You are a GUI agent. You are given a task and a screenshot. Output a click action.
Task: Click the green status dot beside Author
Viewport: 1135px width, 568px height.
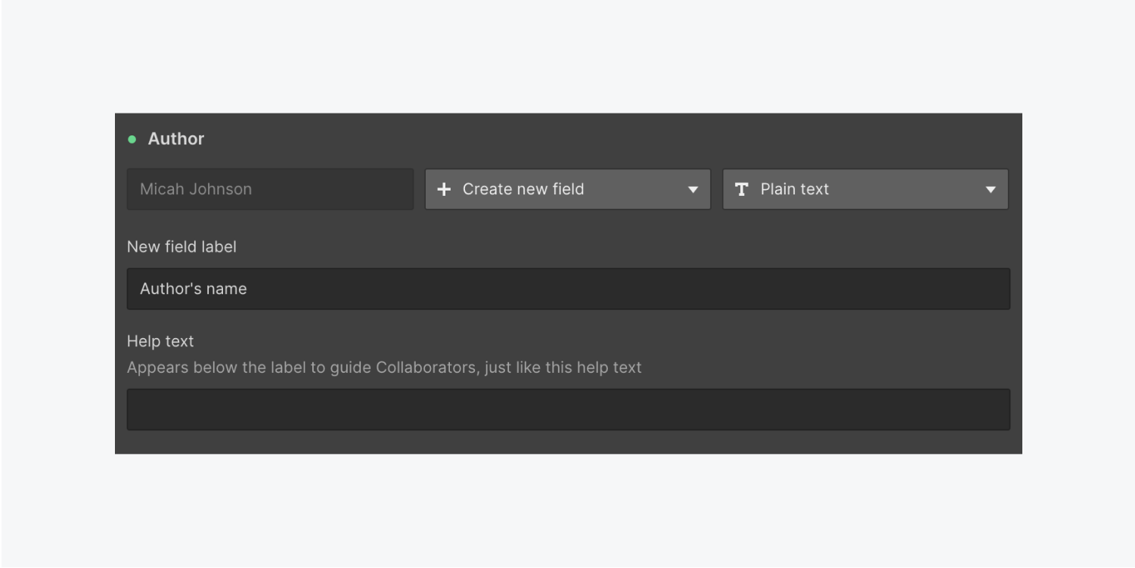tap(132, 139)
